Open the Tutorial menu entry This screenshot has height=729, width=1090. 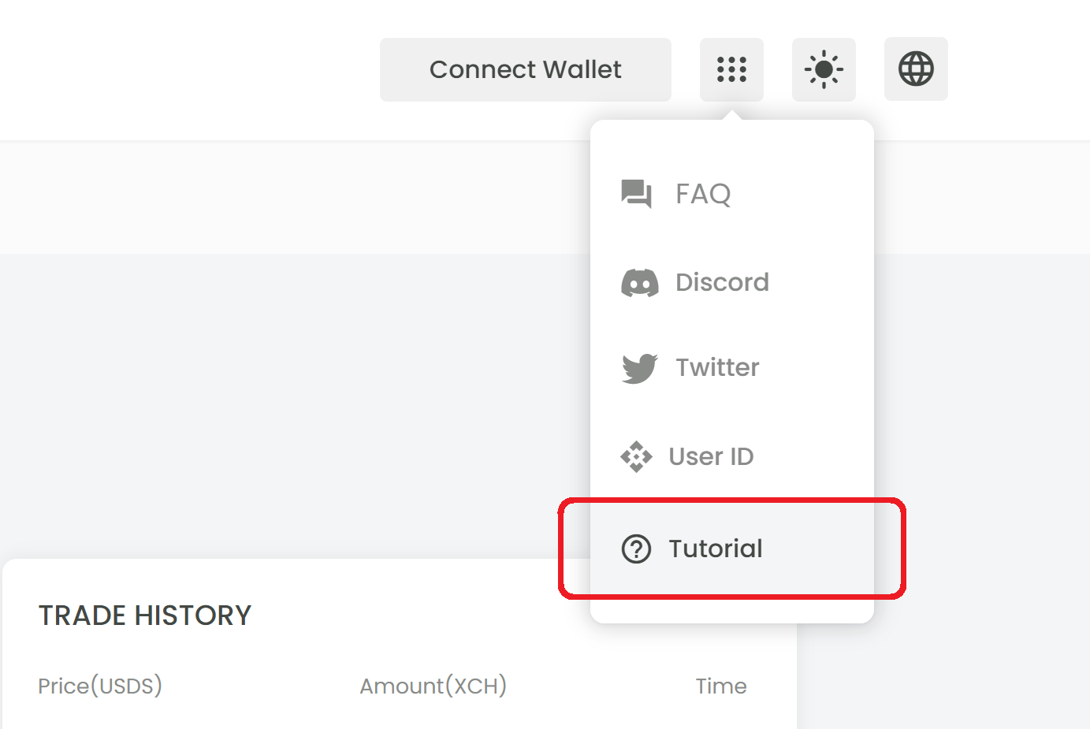(x=732, y=549)
